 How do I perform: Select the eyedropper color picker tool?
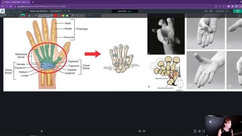click(73, 16)
